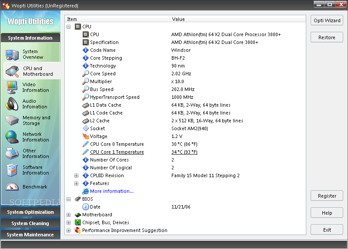Image resolution: width=348 pixels, height=249 pixels.
Task: Click magnifier icon next to Multiplier
Action: pos(85,81)
